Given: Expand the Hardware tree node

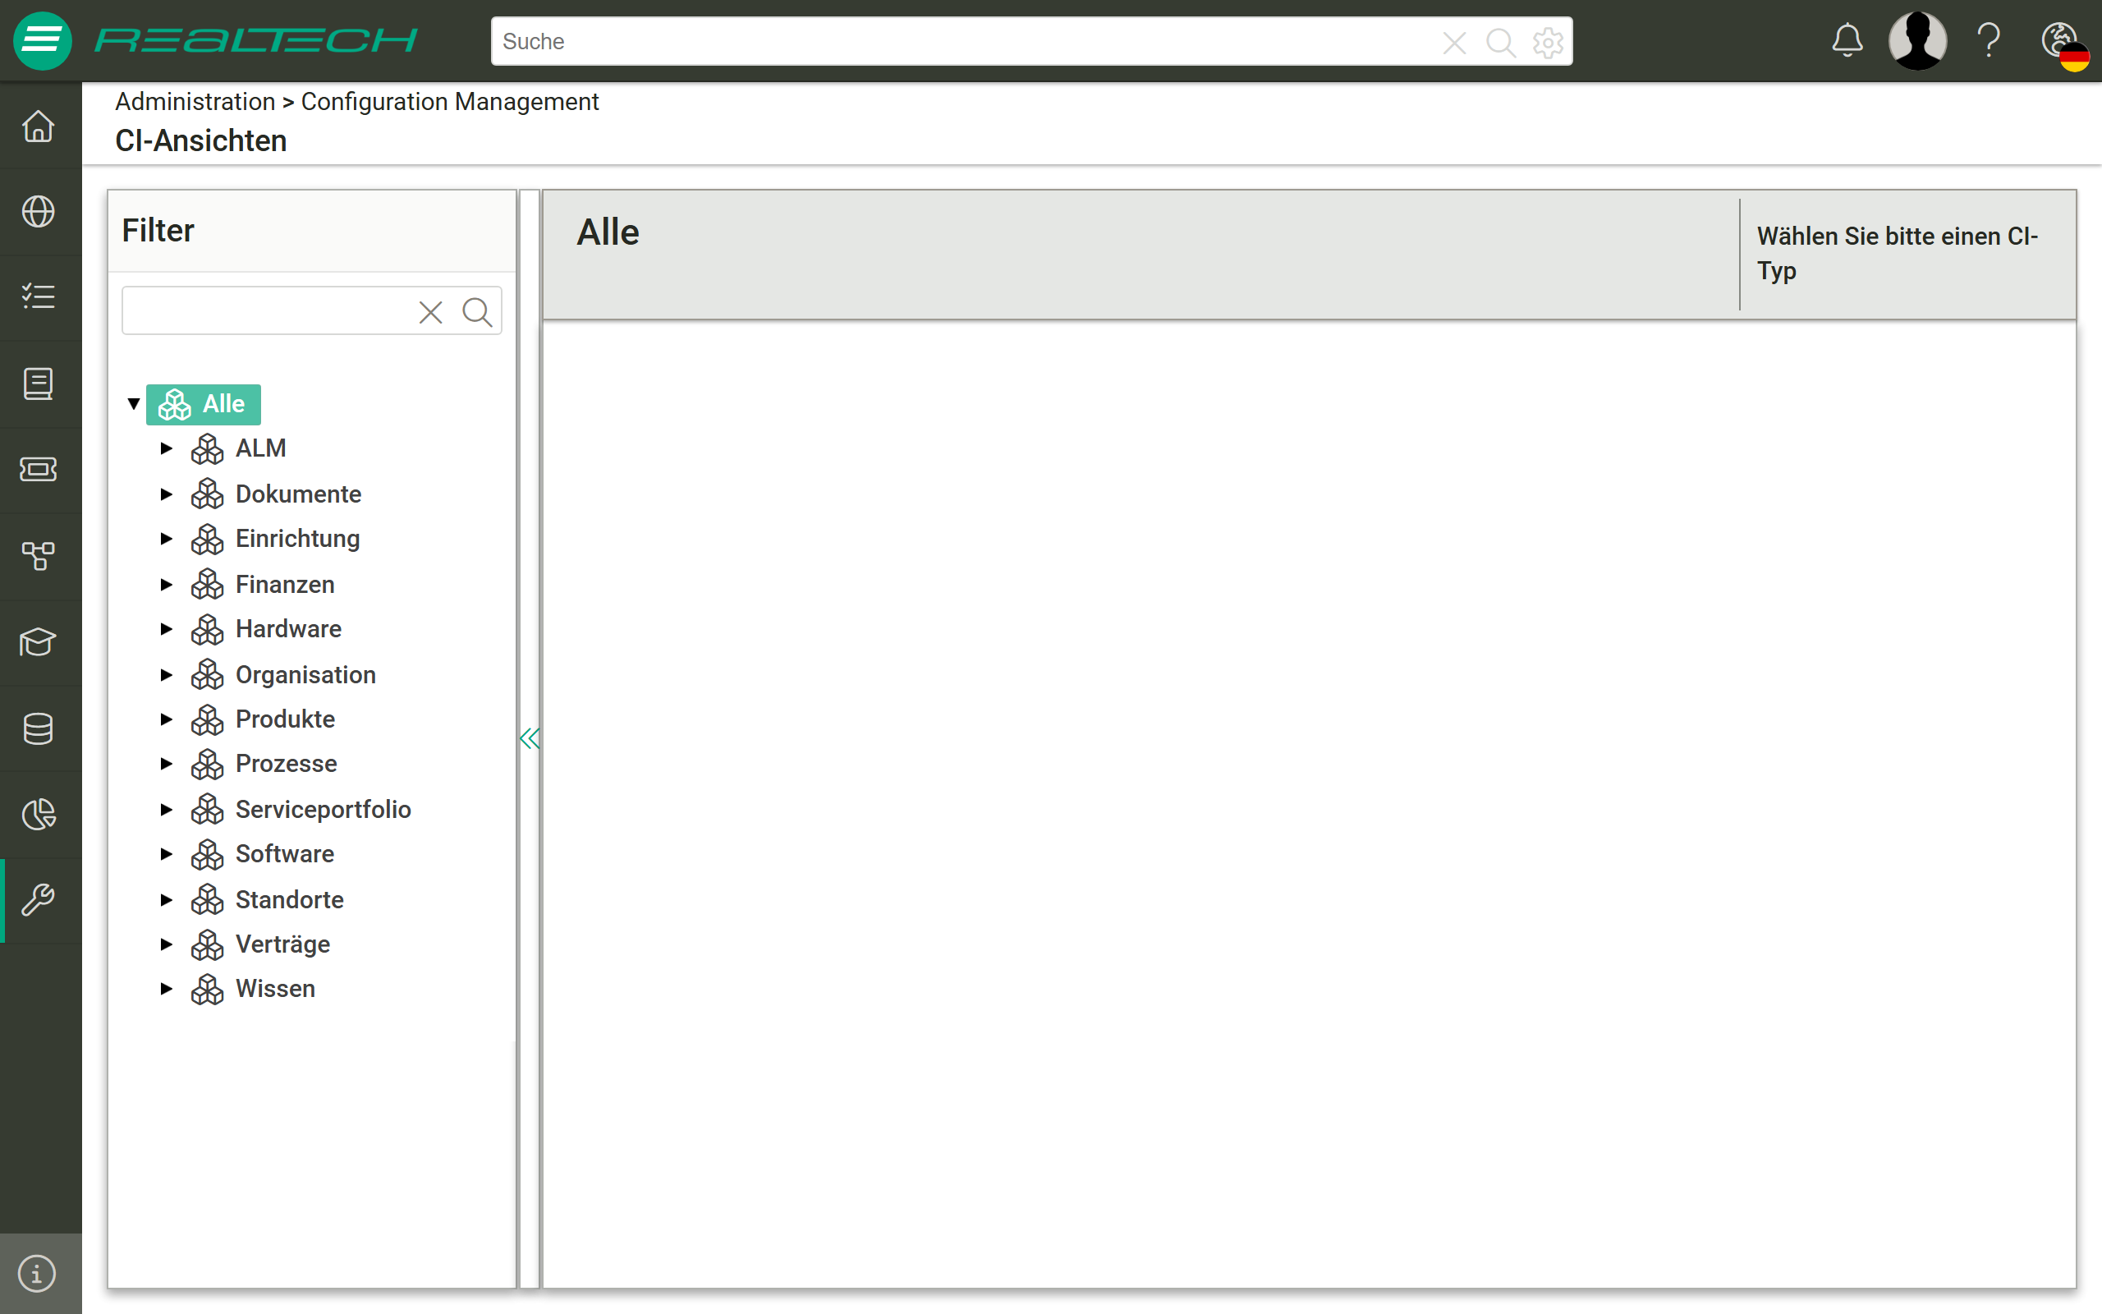Looking at the screenshot, I should [x=166, y=629].
